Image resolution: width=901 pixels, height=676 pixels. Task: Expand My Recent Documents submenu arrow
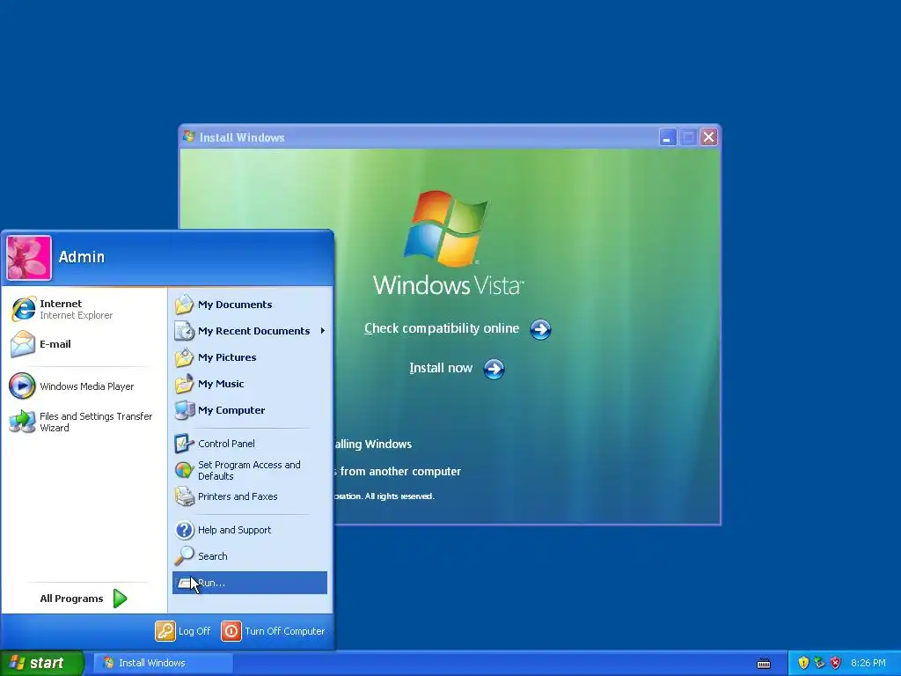click(x=323, y=331)
